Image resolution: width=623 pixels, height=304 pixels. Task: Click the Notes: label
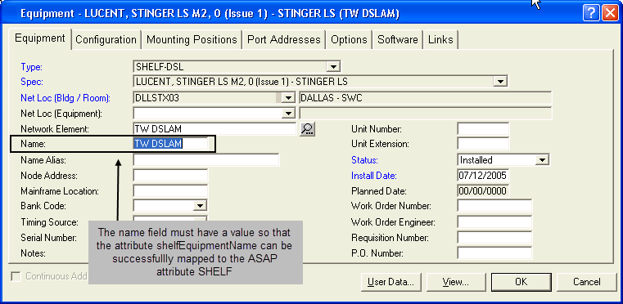coord(33,253)
